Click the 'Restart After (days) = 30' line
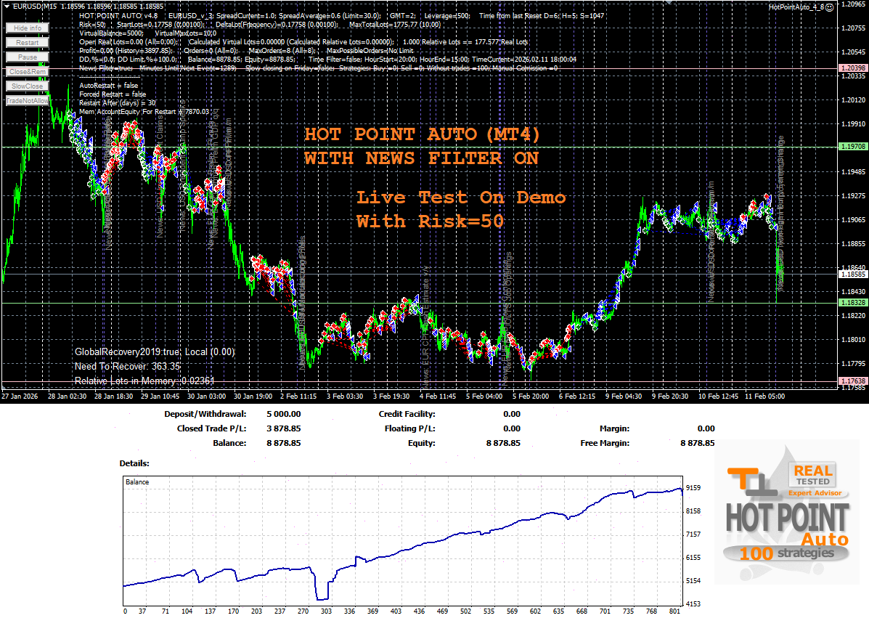The height and width of the screenshot is (618, 869). coord(118,103)
